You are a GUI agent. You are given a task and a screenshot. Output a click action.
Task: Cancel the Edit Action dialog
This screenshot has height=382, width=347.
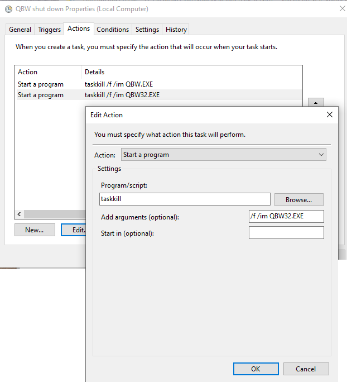(306, 369)
